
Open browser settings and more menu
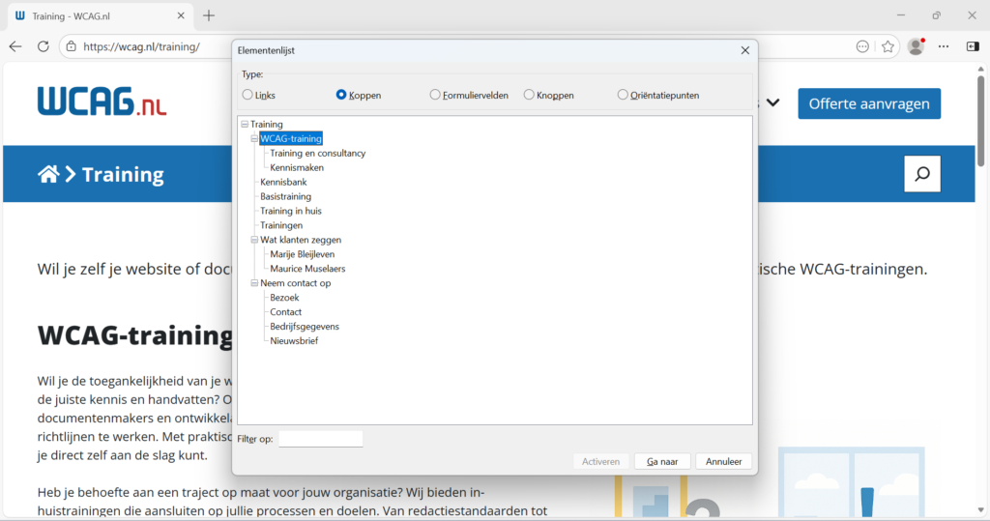click(944, 46)
